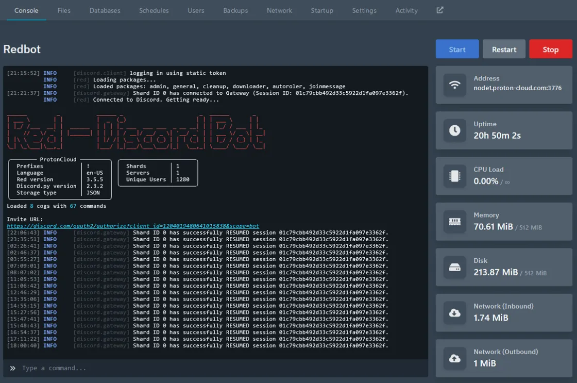577x383 pixels.
Task: Click the CPU load value 0.00%
Action: 486,181
